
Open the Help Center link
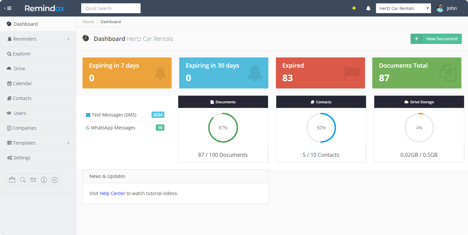click(x=112, y=193)
